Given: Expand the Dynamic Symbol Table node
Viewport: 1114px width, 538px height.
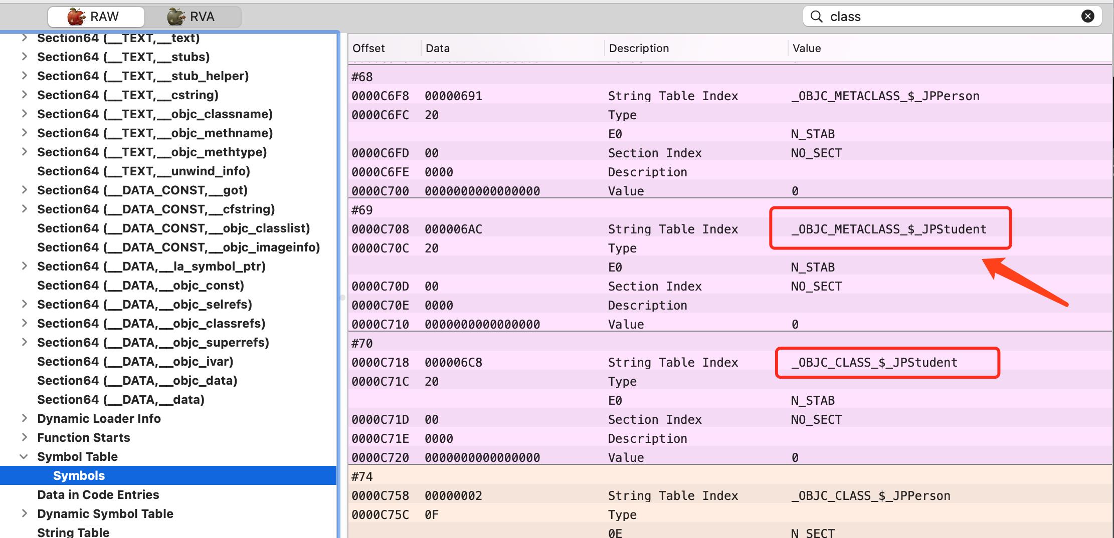Looking at the screenshot, I should point(24,513).
